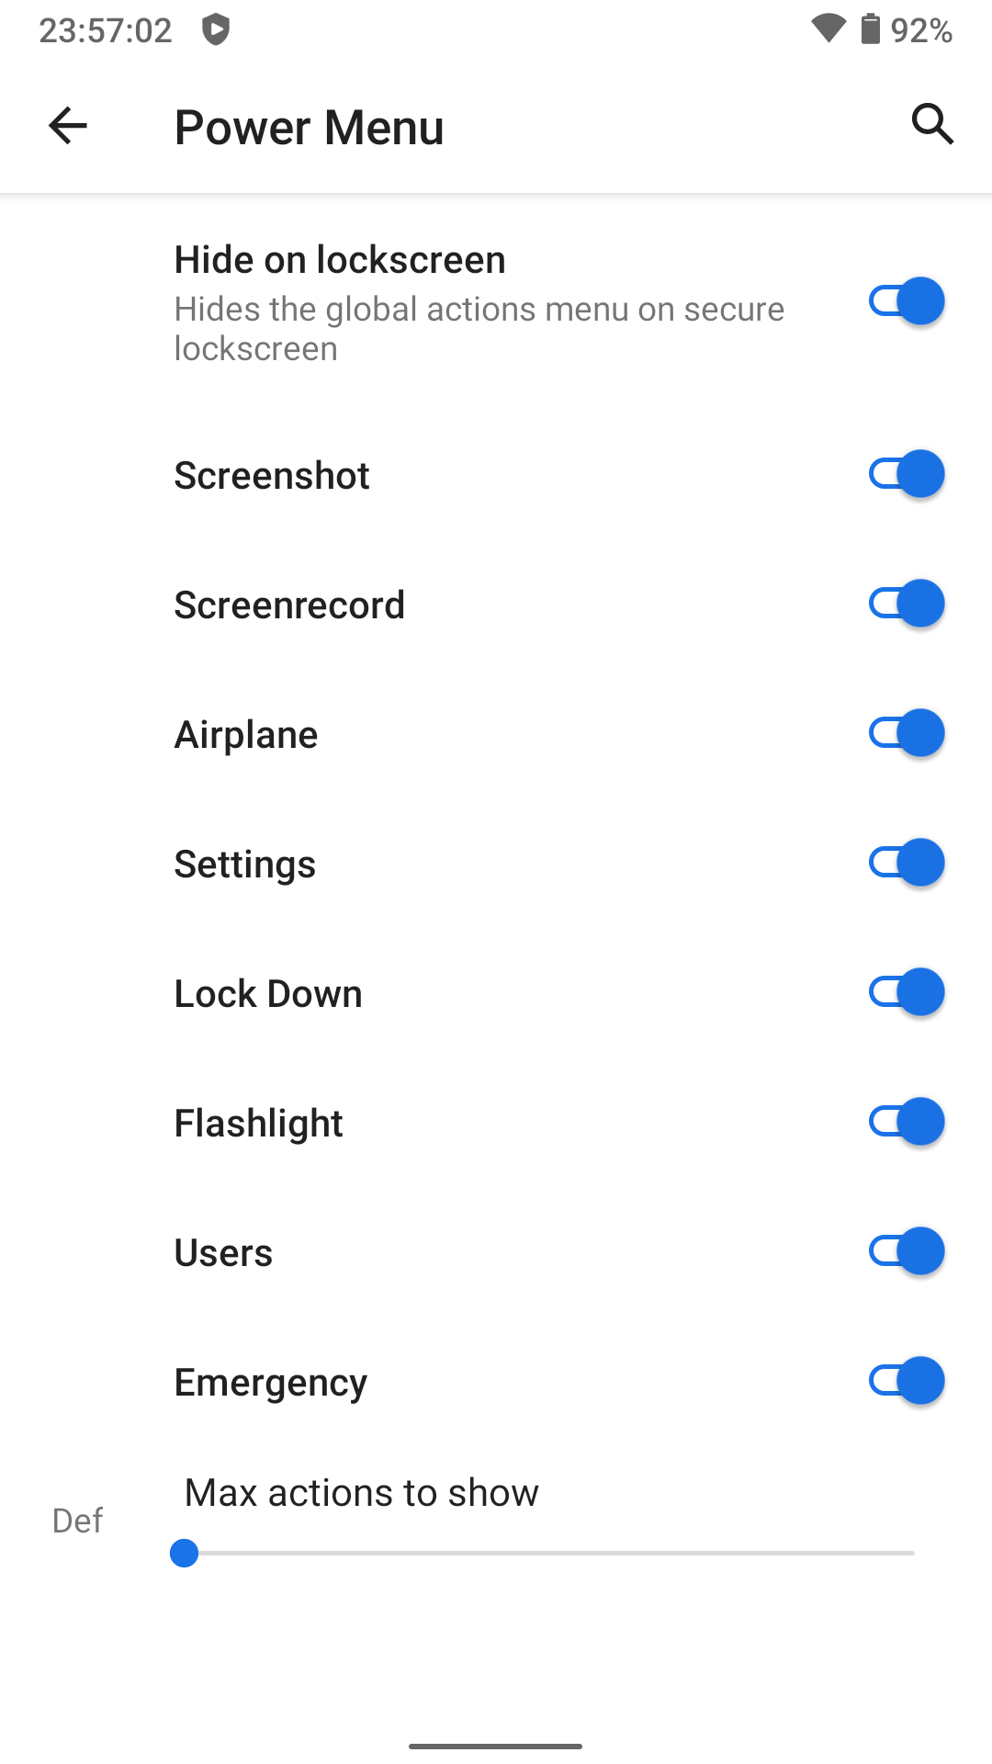Tap the bottom navigation gesture bar
992x1764 pixels.
pyautogui.click(x=496, y=1746)
